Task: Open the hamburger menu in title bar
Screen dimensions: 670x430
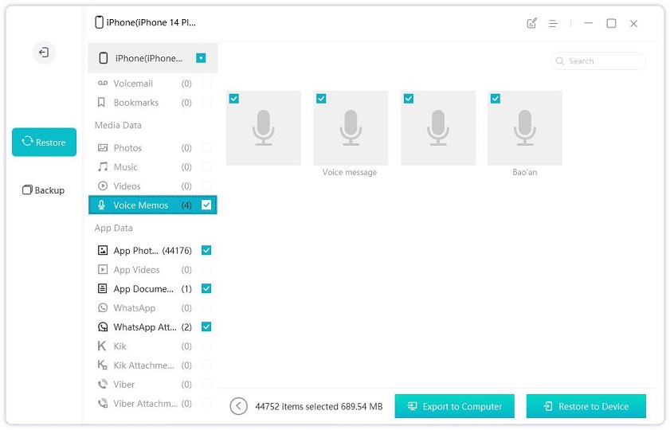Action: 553,24
